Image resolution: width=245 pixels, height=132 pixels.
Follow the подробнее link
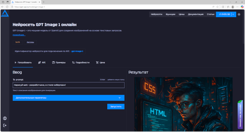(x=19, y=35)
